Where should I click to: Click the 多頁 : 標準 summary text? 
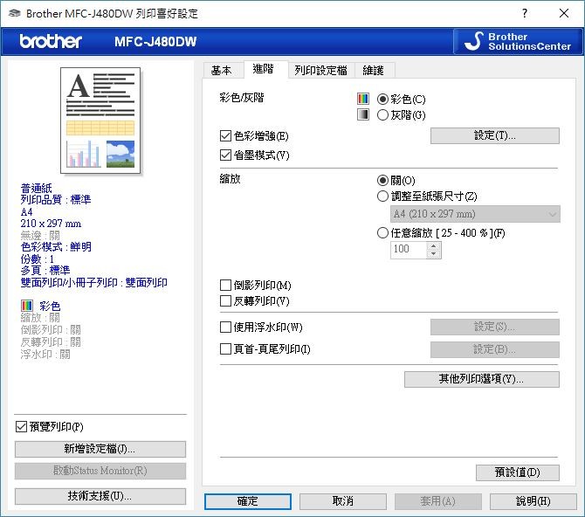coord(45,270)
